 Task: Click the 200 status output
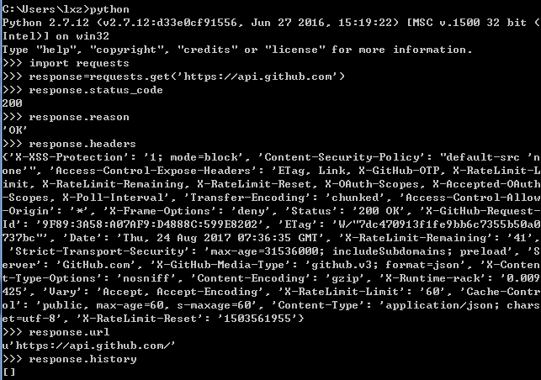12,103
